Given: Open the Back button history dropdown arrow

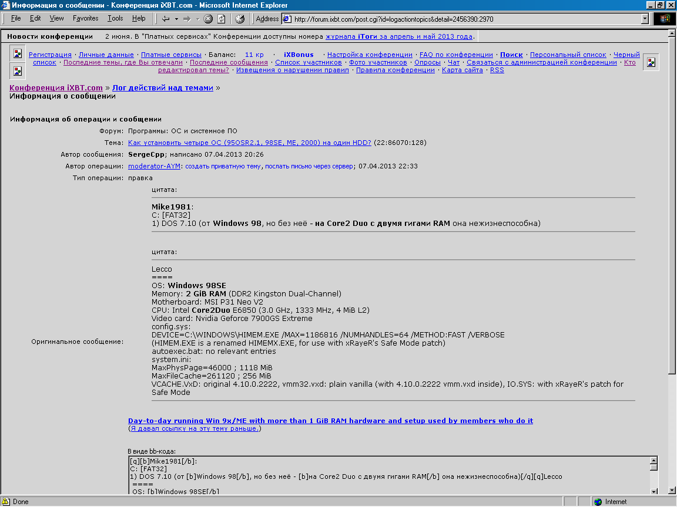Looking at the screenshot, I should 176,19.
